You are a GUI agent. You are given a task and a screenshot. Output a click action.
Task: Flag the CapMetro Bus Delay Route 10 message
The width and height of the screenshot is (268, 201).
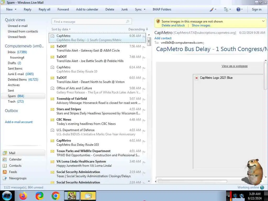[x=144, y=68]
